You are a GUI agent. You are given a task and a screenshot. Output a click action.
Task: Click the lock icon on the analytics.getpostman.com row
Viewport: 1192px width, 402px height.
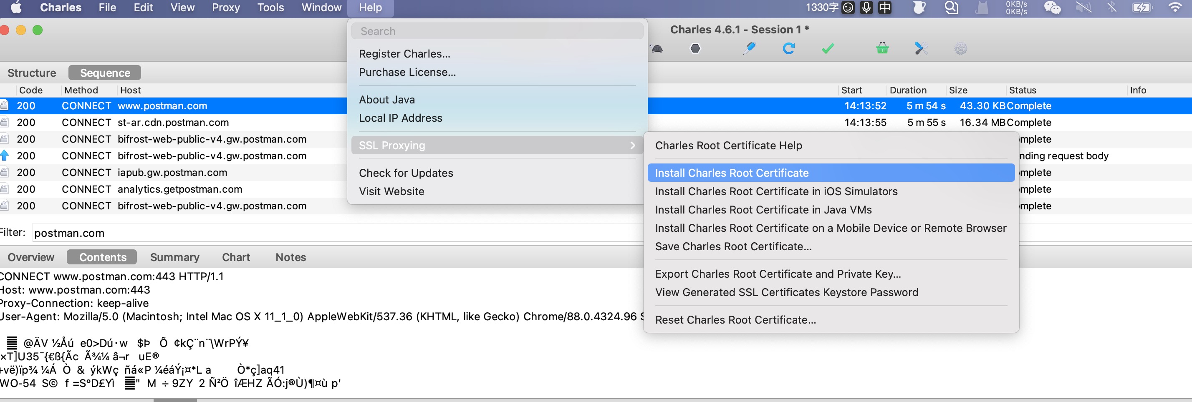point(4,189)
